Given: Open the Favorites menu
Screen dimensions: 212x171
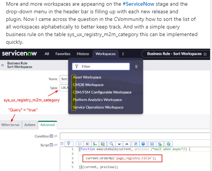Looking at the screenshot, I should pyautogui.click(x=63, y=54).
